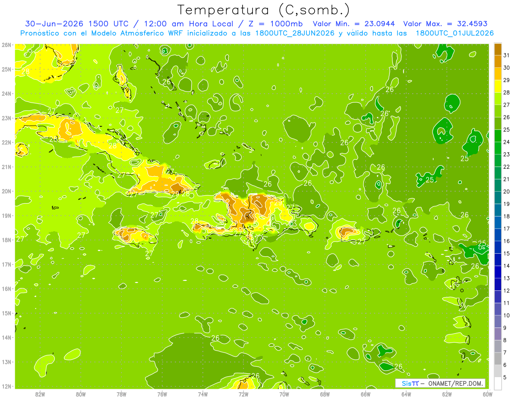Click the initialization time "1800UTC_28JUN2026"
518x400 pixels.
295,33
